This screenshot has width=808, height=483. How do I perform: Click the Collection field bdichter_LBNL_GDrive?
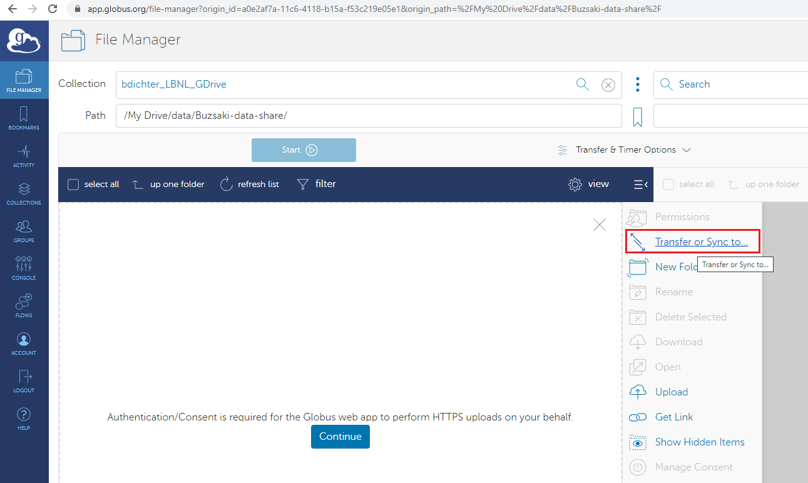pos(369,85)
